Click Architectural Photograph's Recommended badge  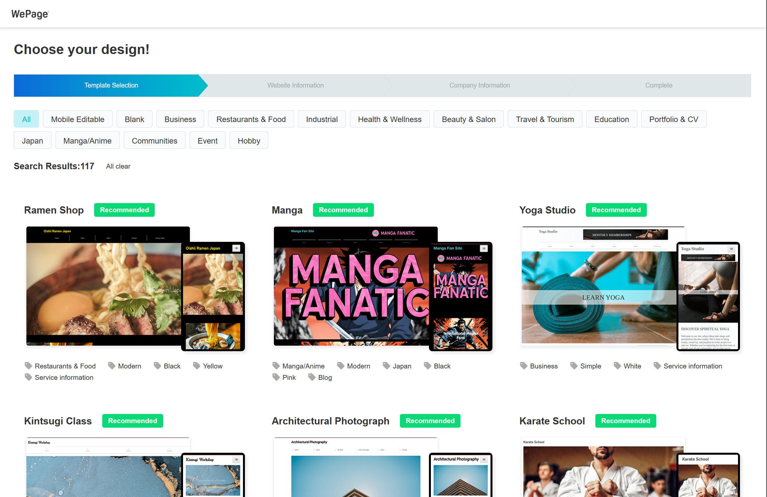pyautogui.click(x=430, y=421)
